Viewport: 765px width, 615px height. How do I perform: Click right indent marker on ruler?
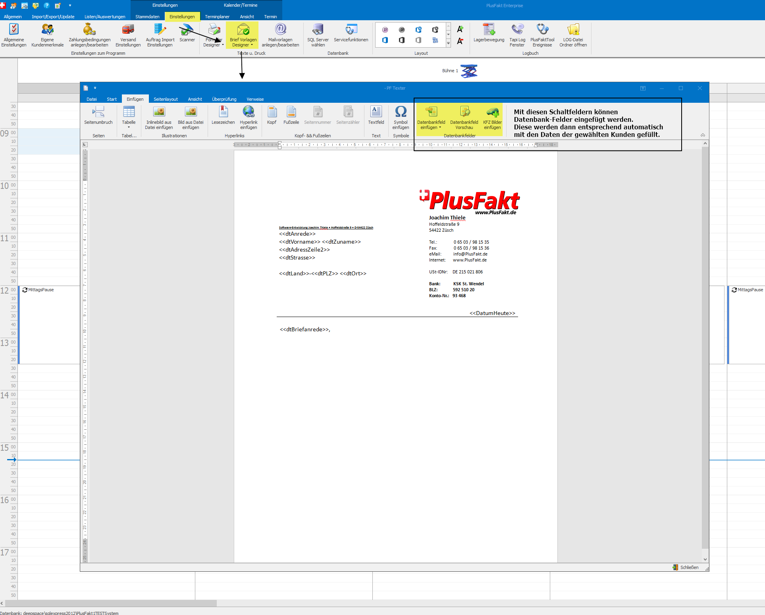click(x=536, y=145)
